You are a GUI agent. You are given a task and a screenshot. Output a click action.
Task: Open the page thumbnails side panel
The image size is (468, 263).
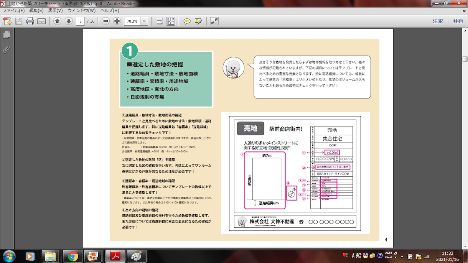coord(7,35)
